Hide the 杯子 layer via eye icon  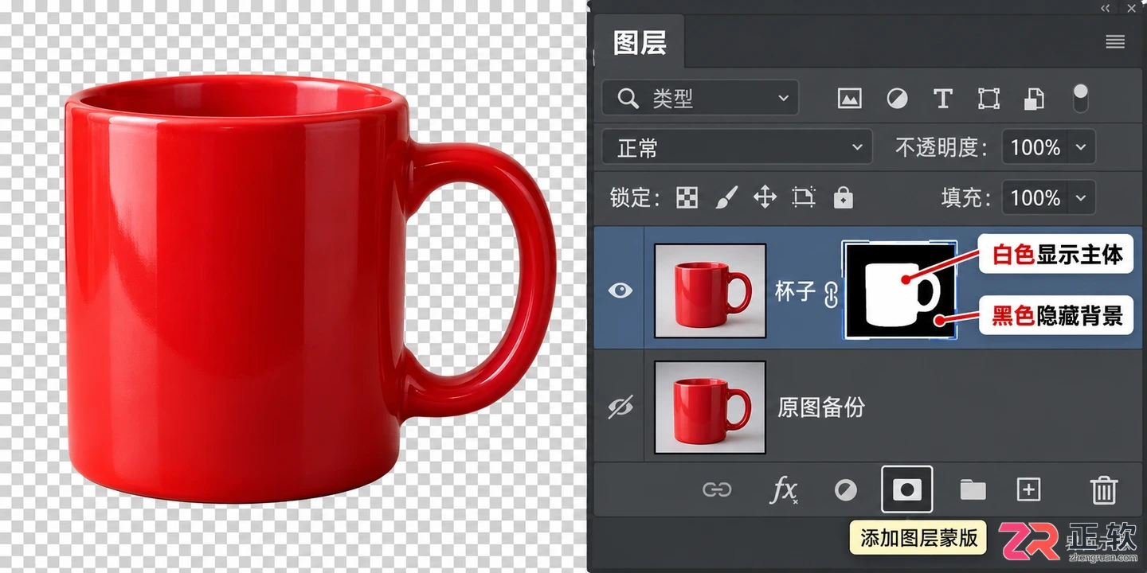[620, 290]
